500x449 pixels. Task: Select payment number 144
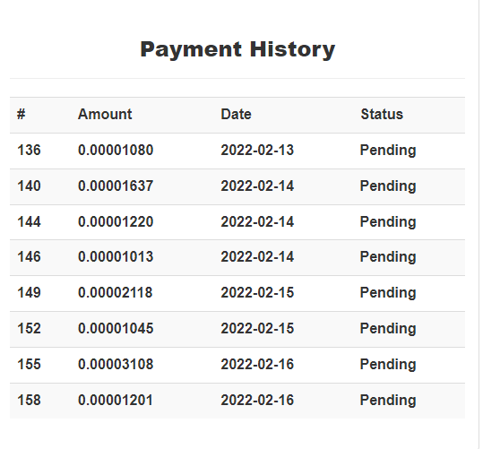point(29,221)
